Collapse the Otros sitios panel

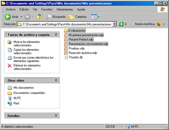coord(56,80)
